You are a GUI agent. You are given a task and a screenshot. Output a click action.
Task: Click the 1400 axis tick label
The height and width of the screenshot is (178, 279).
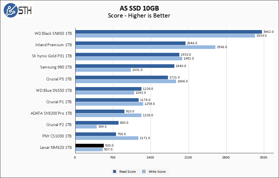coord(150,157)
